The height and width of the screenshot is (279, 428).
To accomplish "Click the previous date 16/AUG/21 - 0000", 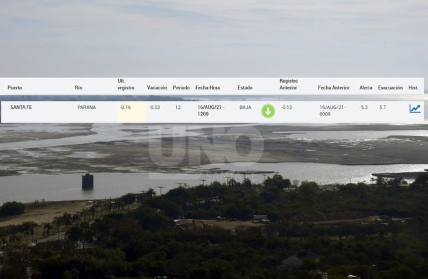I will pyautogui.click(x=333, y=111).
